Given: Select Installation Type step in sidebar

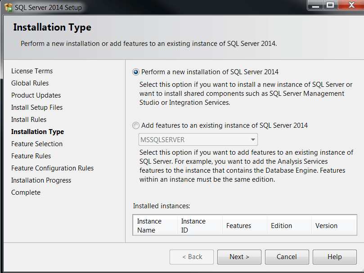Looking at the screenshot, I should [38, 132].
